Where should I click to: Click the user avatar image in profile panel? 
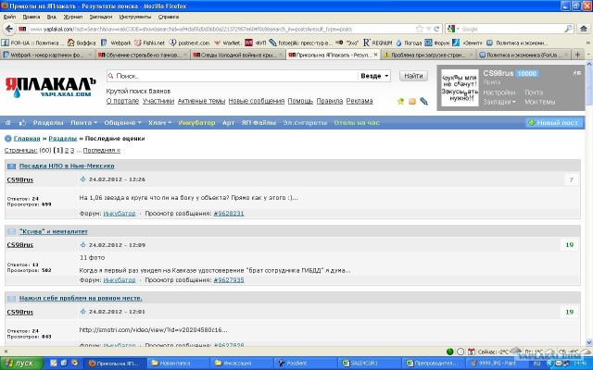460,88
